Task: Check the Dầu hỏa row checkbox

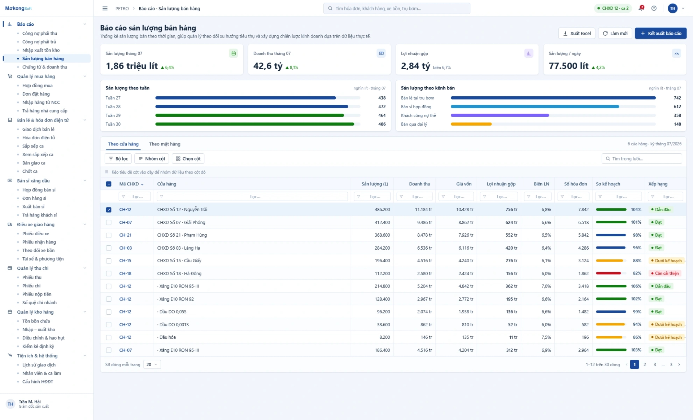Action: tap(109, 337)
